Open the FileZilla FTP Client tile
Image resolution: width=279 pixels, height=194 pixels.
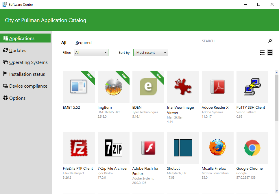point(79,148)
